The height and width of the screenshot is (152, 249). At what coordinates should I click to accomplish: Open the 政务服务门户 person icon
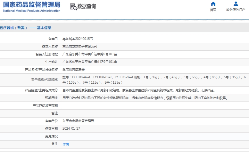tap(236, 4)
